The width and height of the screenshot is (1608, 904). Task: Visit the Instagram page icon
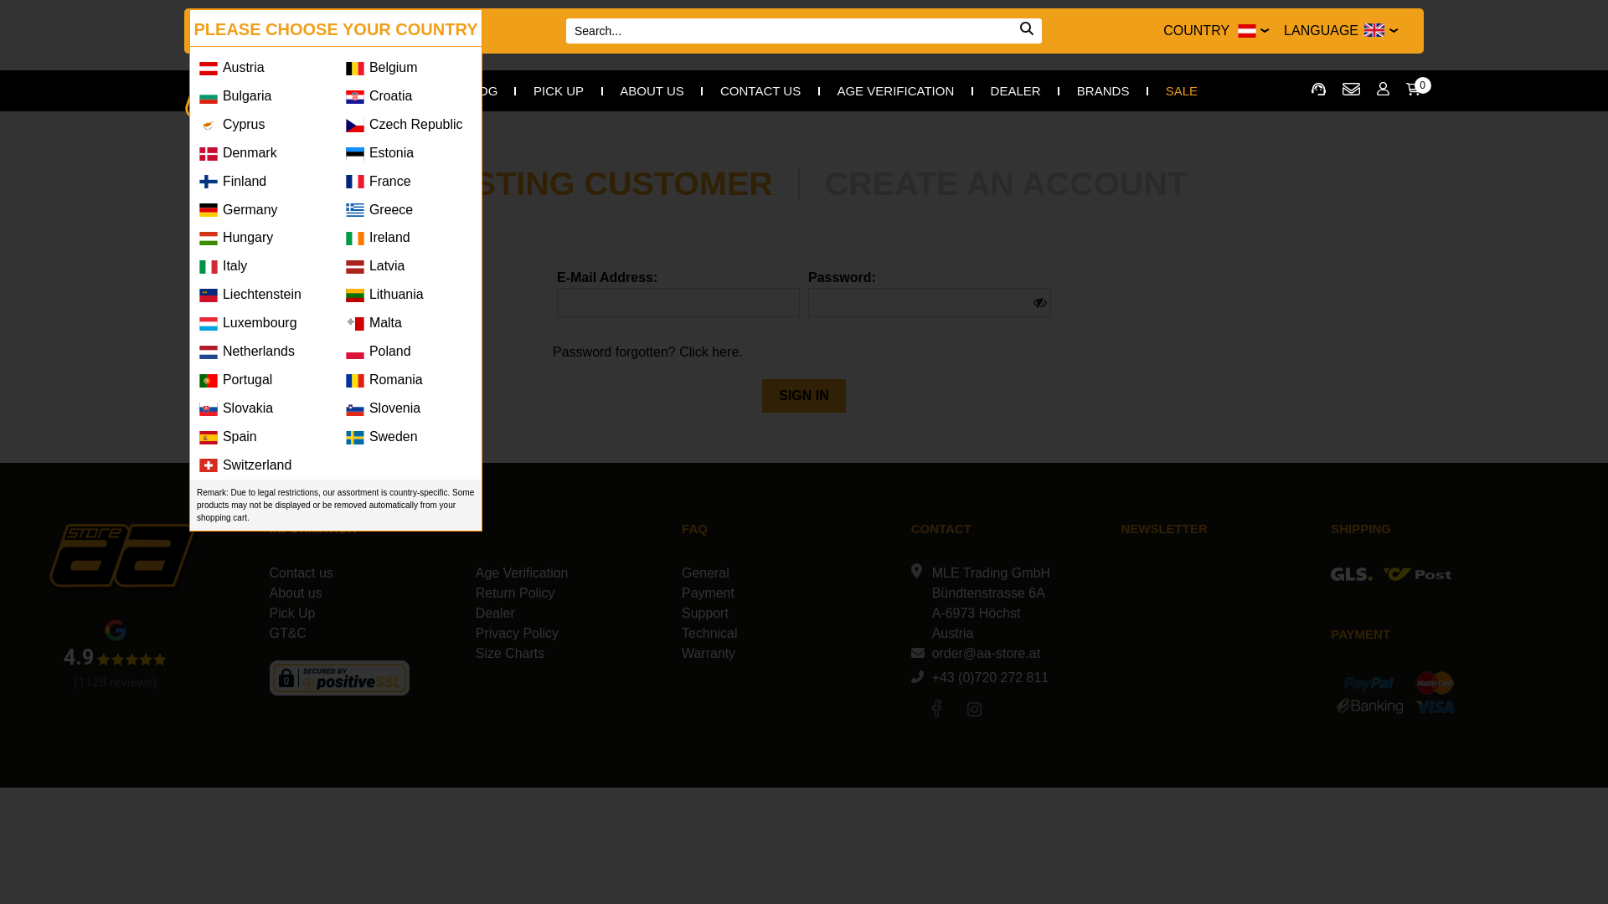pos(974,710)
